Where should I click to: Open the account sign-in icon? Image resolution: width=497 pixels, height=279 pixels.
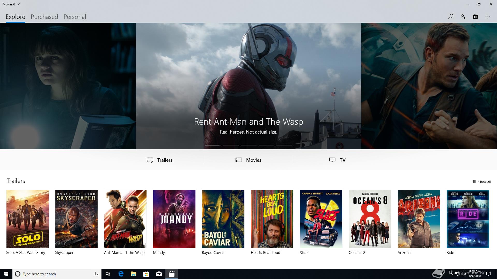coord(463,17)
